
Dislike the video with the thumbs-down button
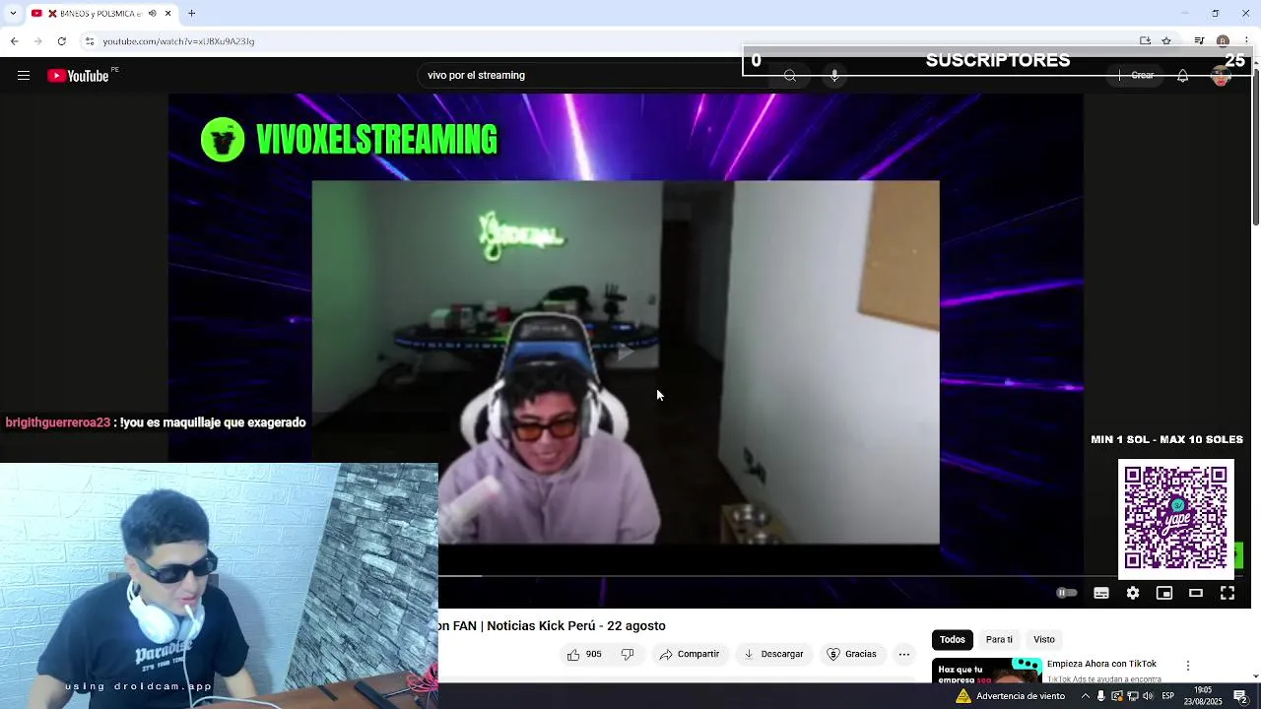click(x=628, y=654)
